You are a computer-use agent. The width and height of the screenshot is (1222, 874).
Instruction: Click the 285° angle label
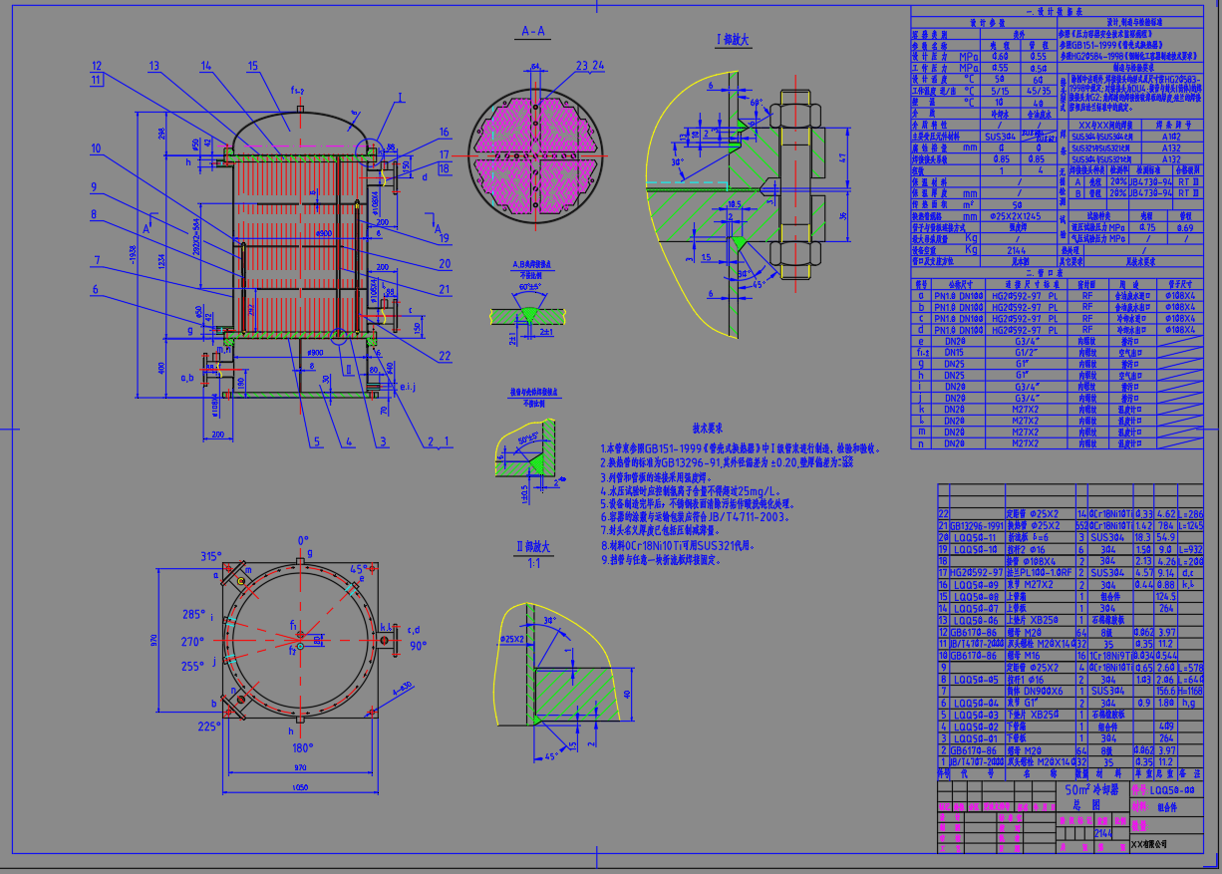click(191, 615)
